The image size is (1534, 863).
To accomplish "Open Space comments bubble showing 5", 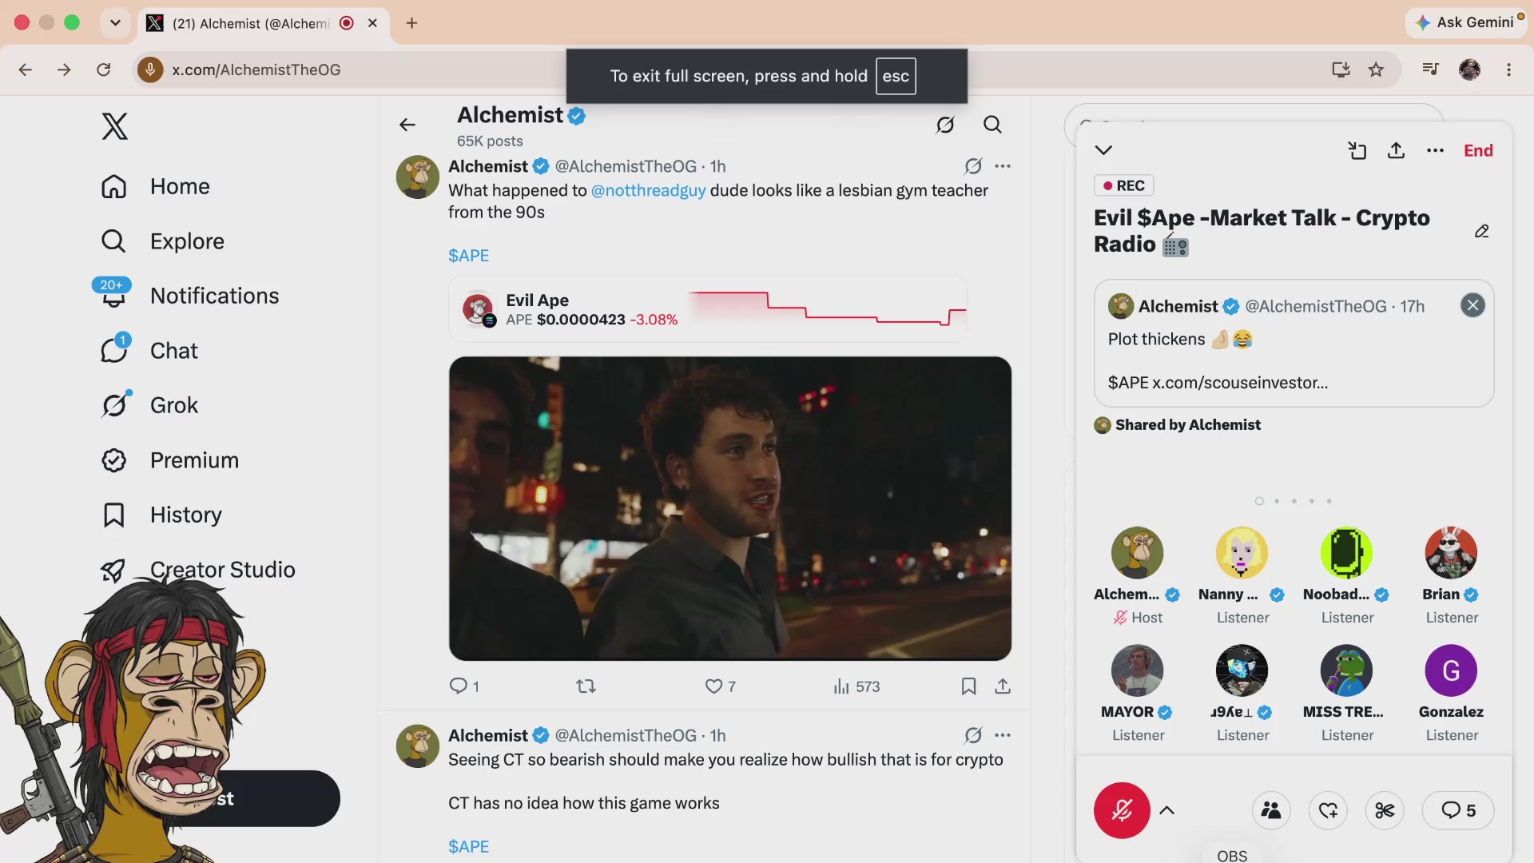I will point(1458,810).
